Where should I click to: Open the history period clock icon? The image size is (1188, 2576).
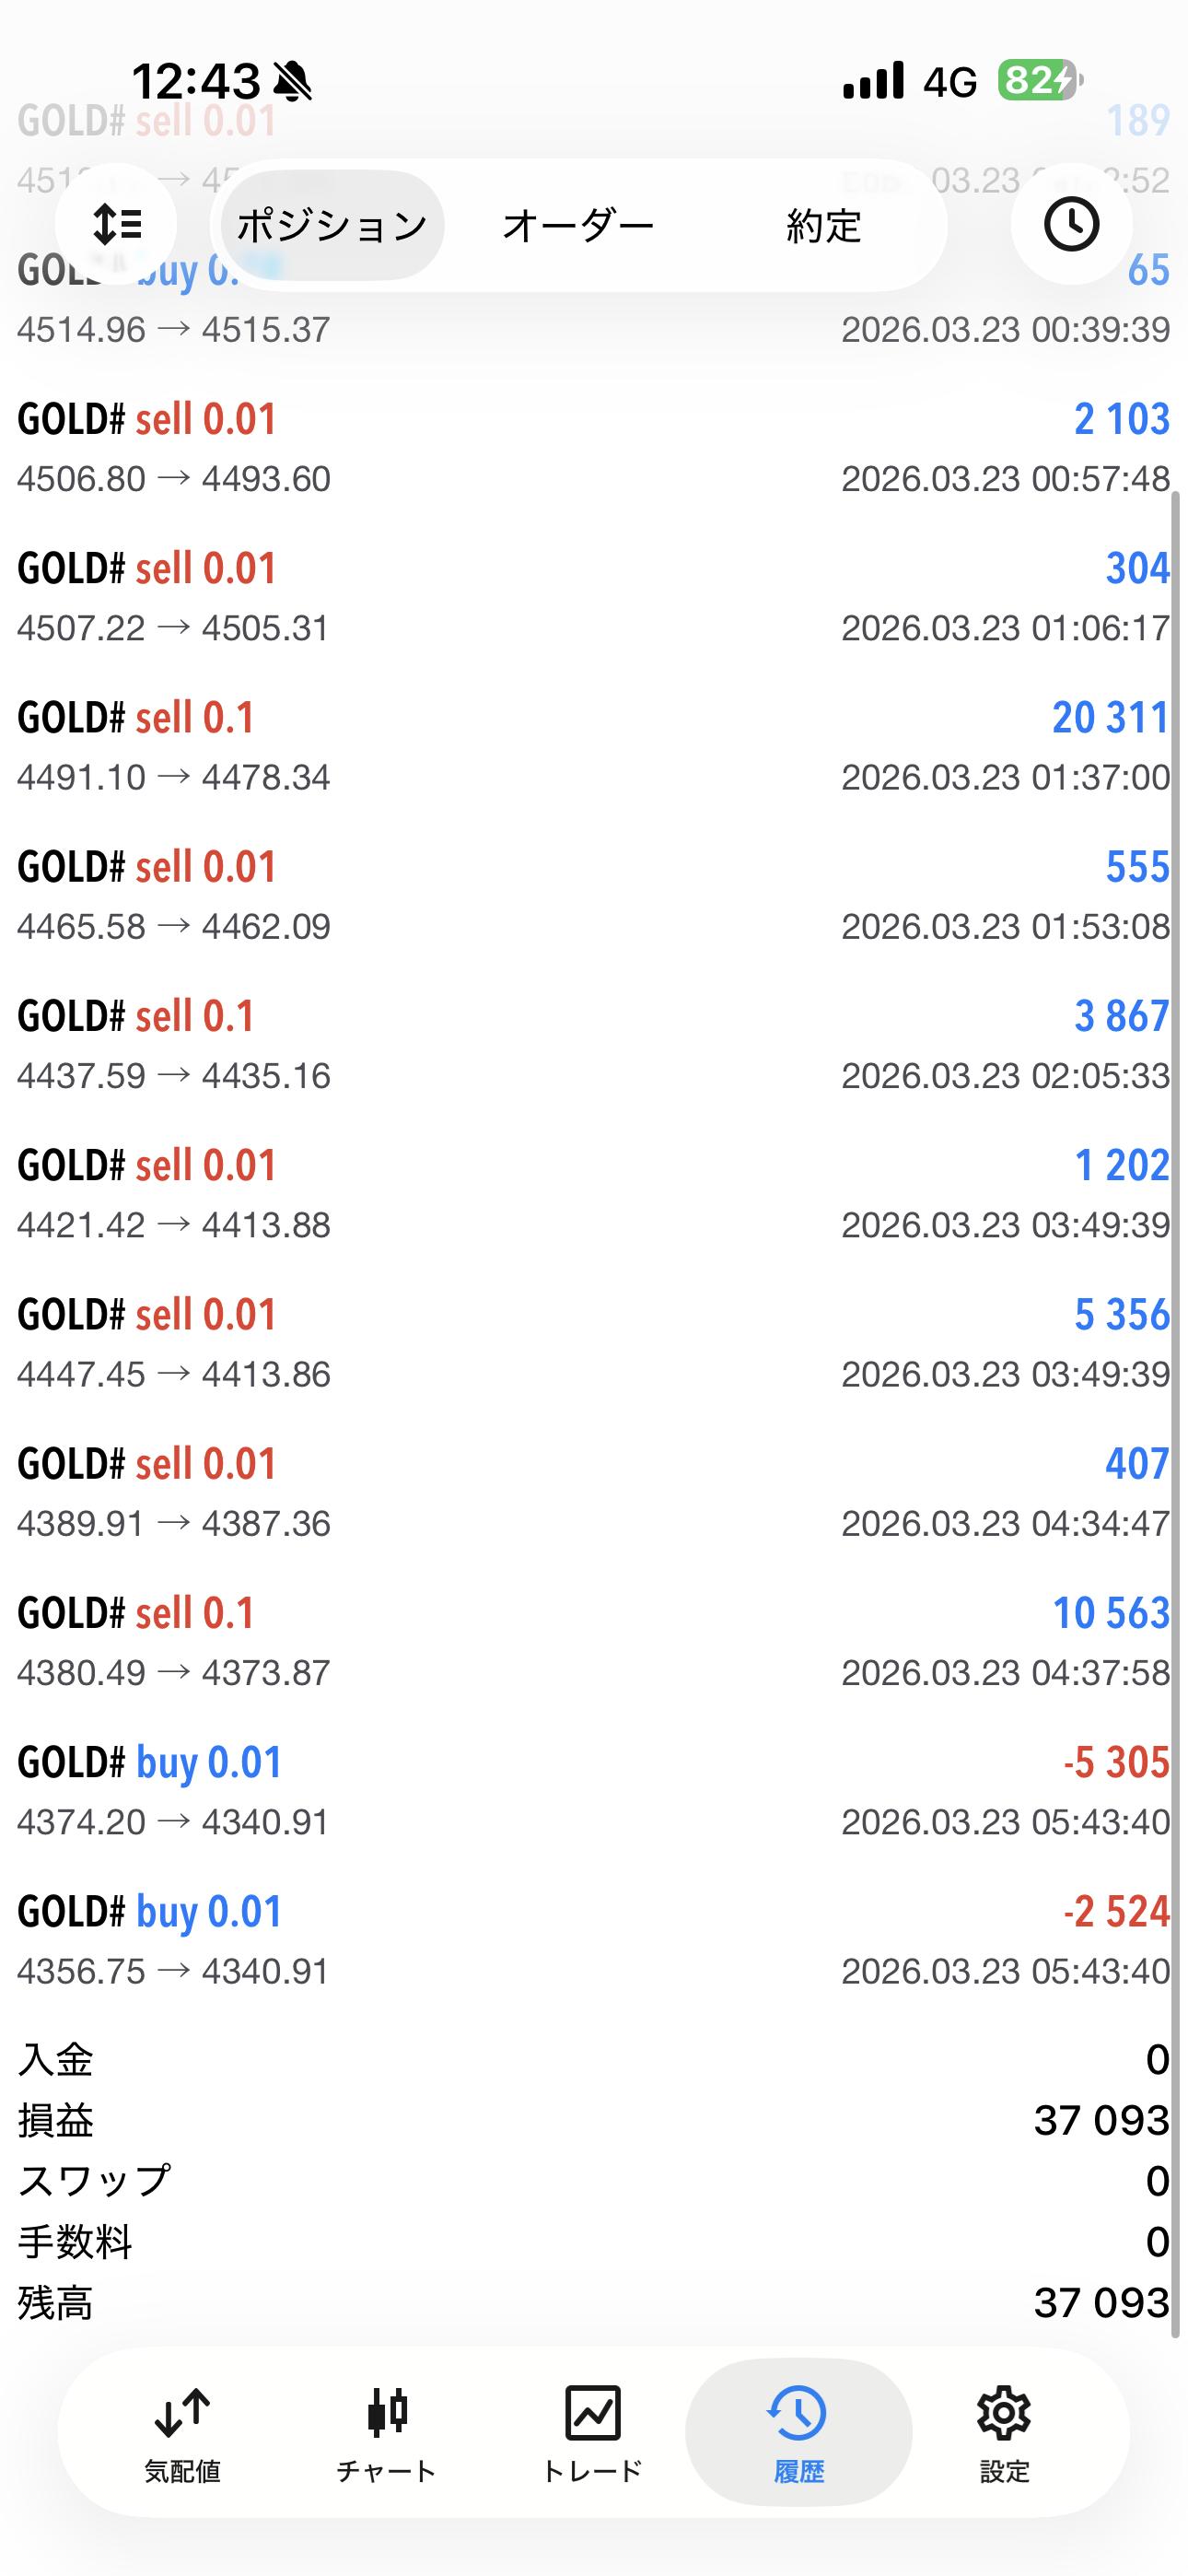tap(1071, 225)
